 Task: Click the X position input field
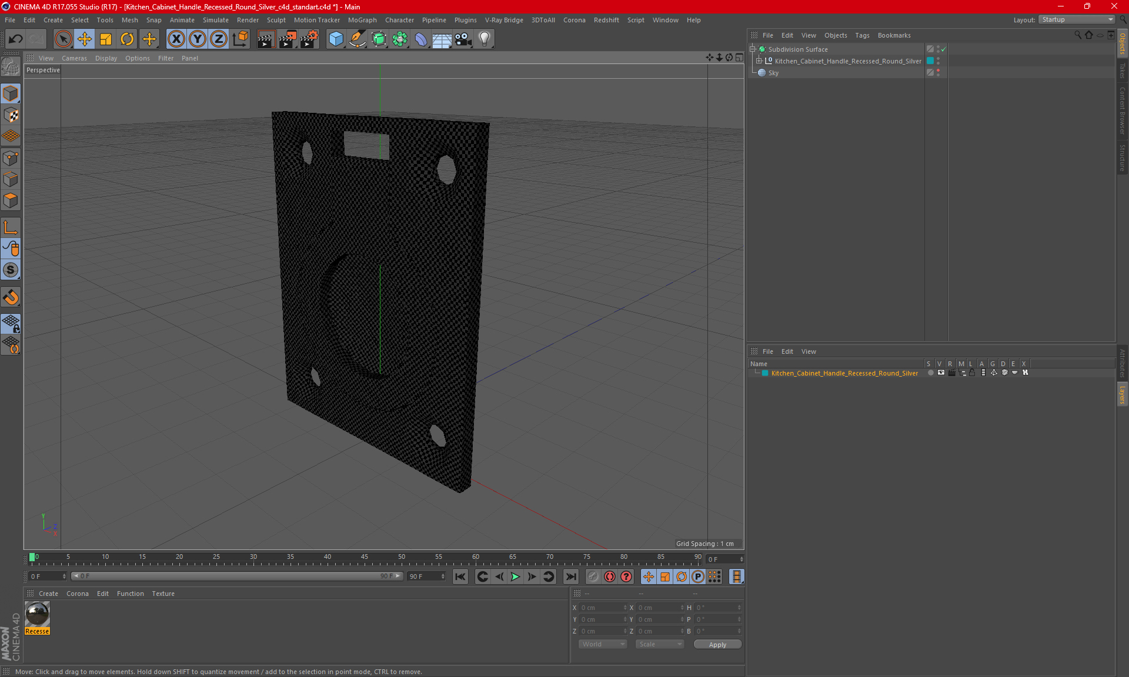click(x=603, y=608)
